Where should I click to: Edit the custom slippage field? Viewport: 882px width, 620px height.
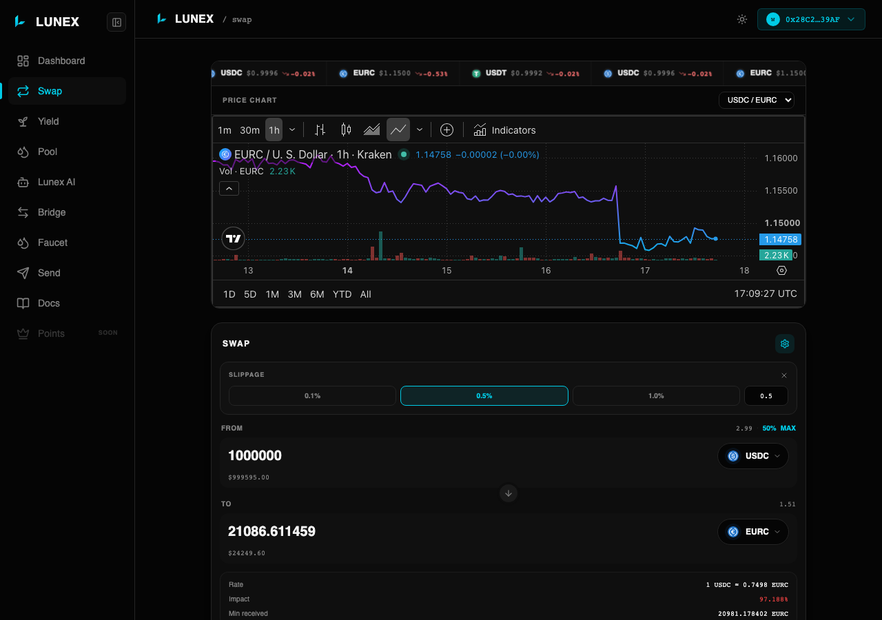tap(766, 396)
